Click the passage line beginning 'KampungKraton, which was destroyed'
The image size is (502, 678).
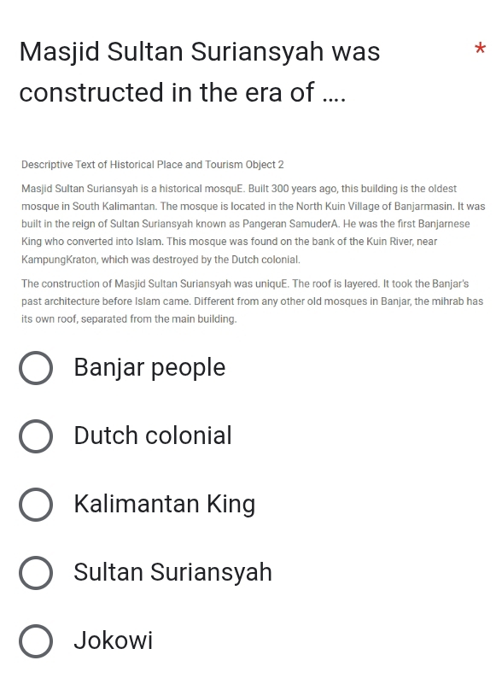coord(161,260)
